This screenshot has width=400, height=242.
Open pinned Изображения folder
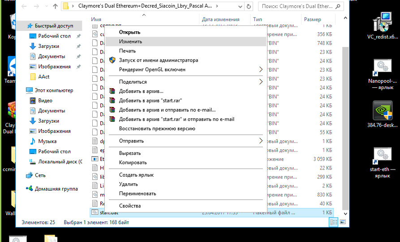tap(54, 67)
